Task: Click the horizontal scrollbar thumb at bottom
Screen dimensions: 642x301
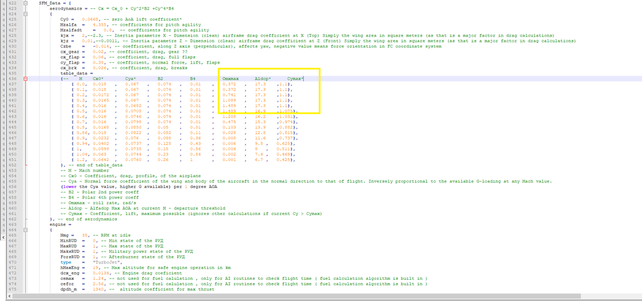Action: 297,296
